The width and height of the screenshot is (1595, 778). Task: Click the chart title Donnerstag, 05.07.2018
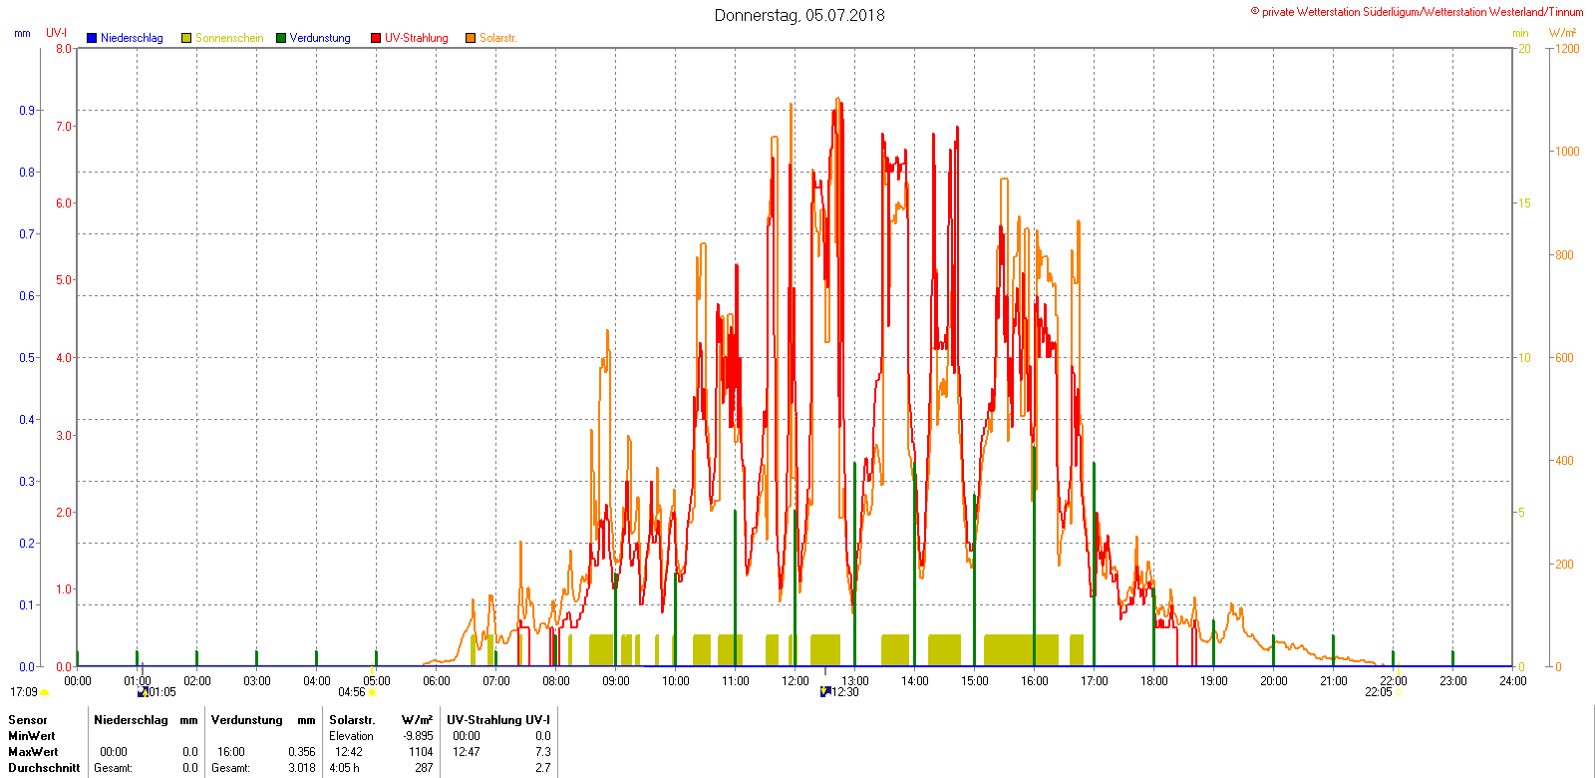(x=799, y=15)
